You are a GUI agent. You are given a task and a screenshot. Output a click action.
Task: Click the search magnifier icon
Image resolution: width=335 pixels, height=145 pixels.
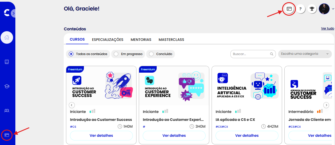coord(272,54)
